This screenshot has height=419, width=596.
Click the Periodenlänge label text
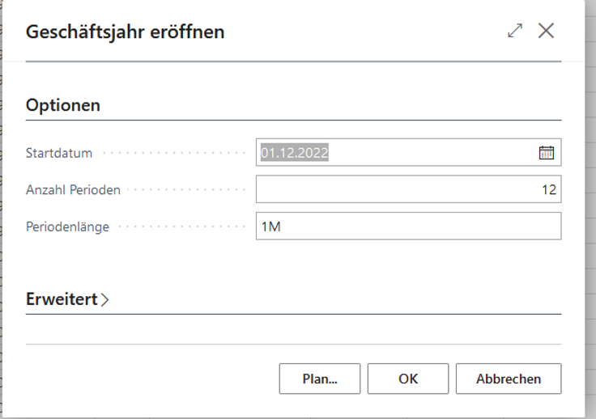point(67,226)
